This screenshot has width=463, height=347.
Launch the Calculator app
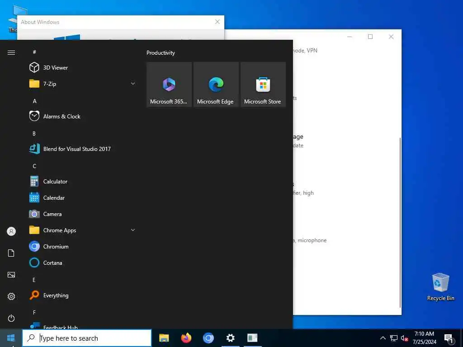click(x=83, y=182)
